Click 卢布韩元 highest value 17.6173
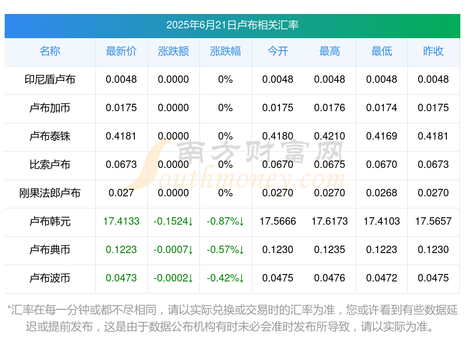This screenshot has height=341, width=465. (x=330, y=221)
